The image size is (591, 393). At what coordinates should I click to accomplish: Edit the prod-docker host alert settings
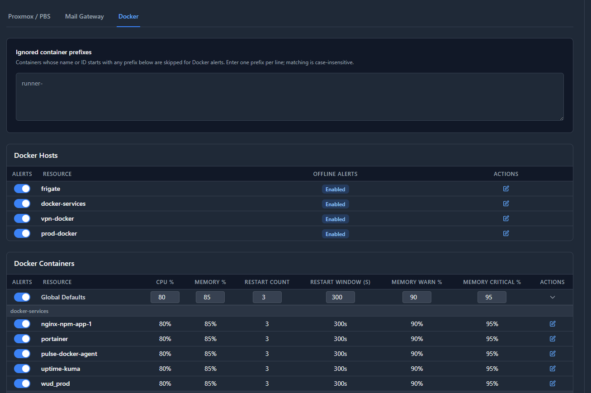[506, 233]
